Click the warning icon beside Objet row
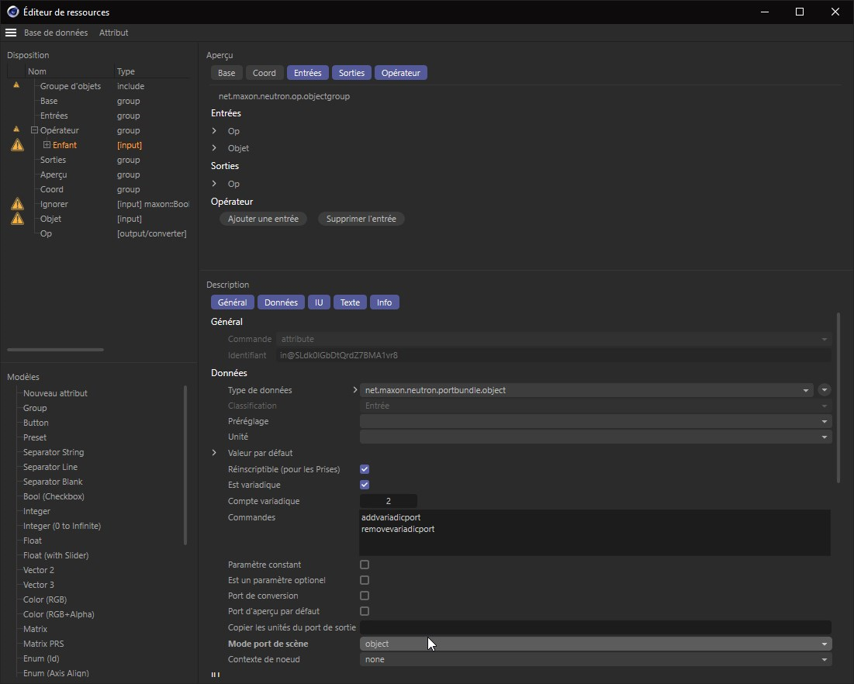This screenshot has height=684, width=854. coord(16,219)
